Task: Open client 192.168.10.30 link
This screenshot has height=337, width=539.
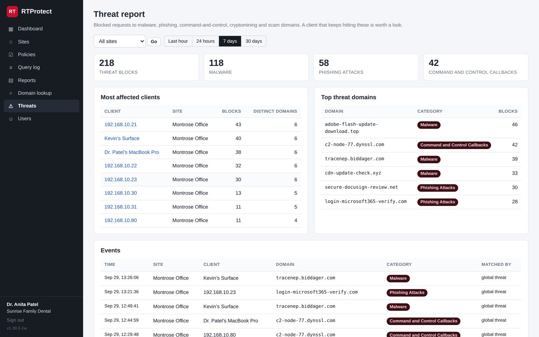Action: pyautogui.click(x=121, y=193)
